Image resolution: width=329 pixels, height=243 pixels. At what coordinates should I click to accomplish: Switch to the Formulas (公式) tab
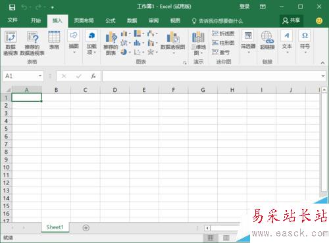pyautogui.click(x=111, y=20)
